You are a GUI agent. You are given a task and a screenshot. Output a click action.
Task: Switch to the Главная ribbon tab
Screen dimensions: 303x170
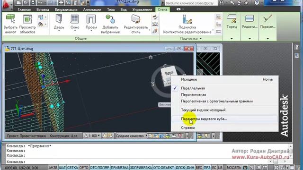point(24,9)
